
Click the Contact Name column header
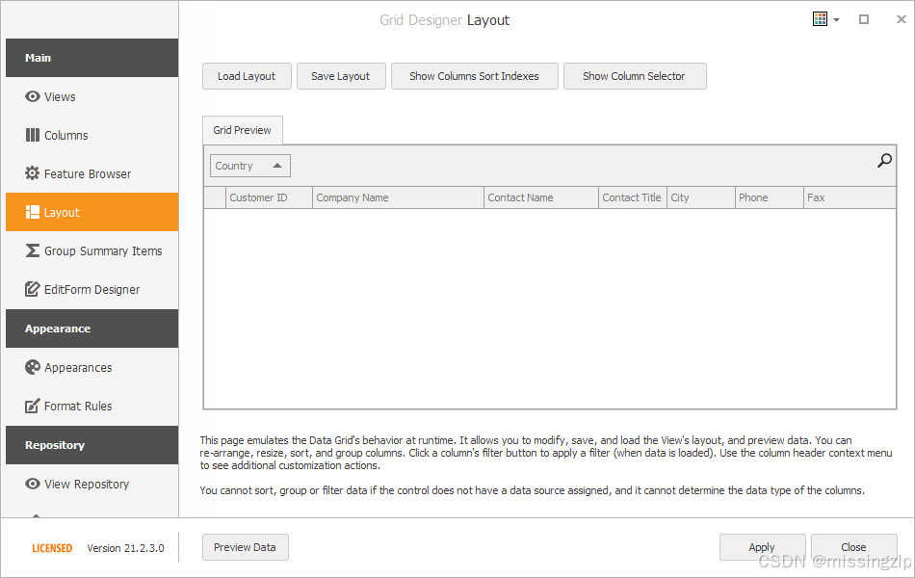tap(541, 197)
